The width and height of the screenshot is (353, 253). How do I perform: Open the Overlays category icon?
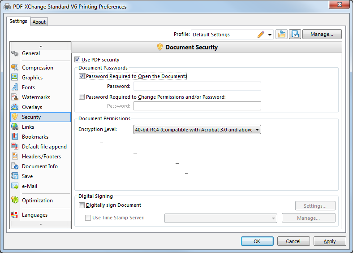click(15, 107)
